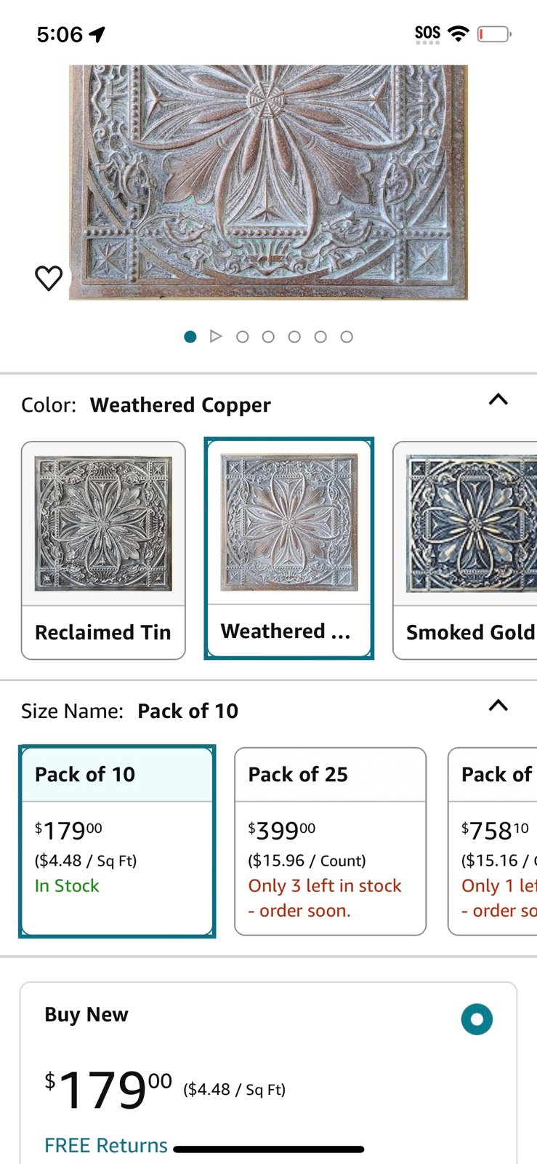Play the product video carousel item
The image size is (537, 1164).
click(x=216, y=336)
